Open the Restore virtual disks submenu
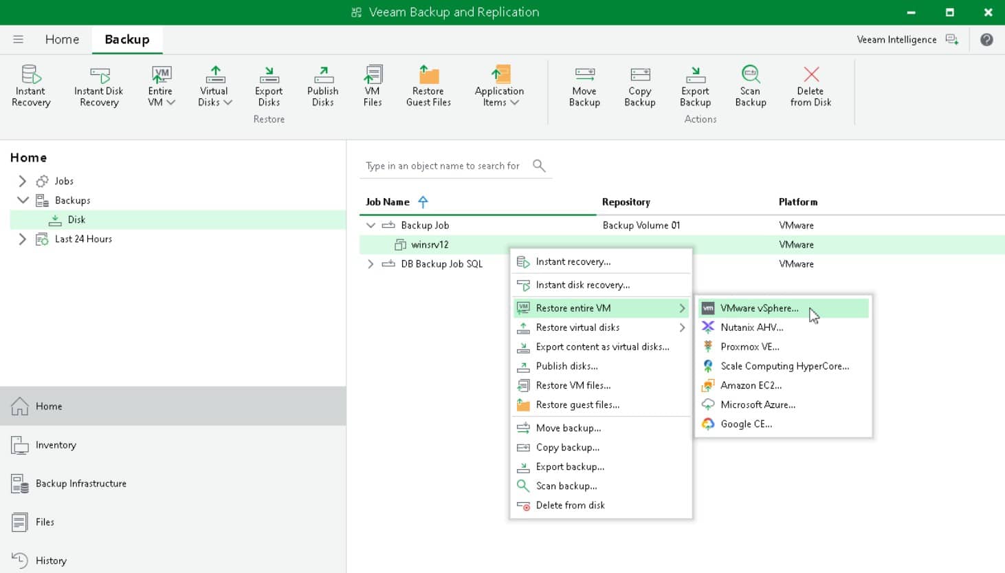This screenshot has width=1005, height=573. [601, 327]
